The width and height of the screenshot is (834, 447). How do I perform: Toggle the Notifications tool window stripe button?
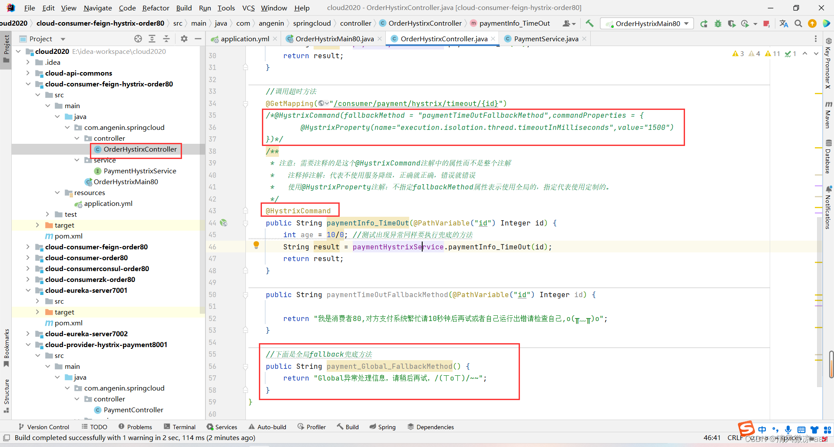click(828, 207)
